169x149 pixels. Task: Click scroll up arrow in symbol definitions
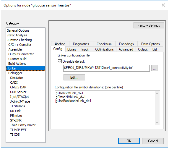pyautogui.click(x=157, y=94)
